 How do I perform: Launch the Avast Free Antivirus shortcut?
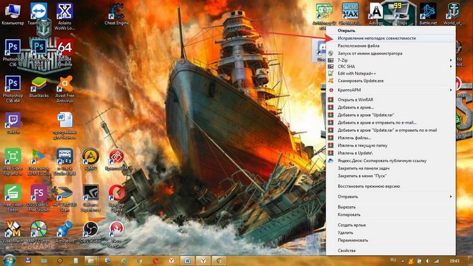(64, 90)
